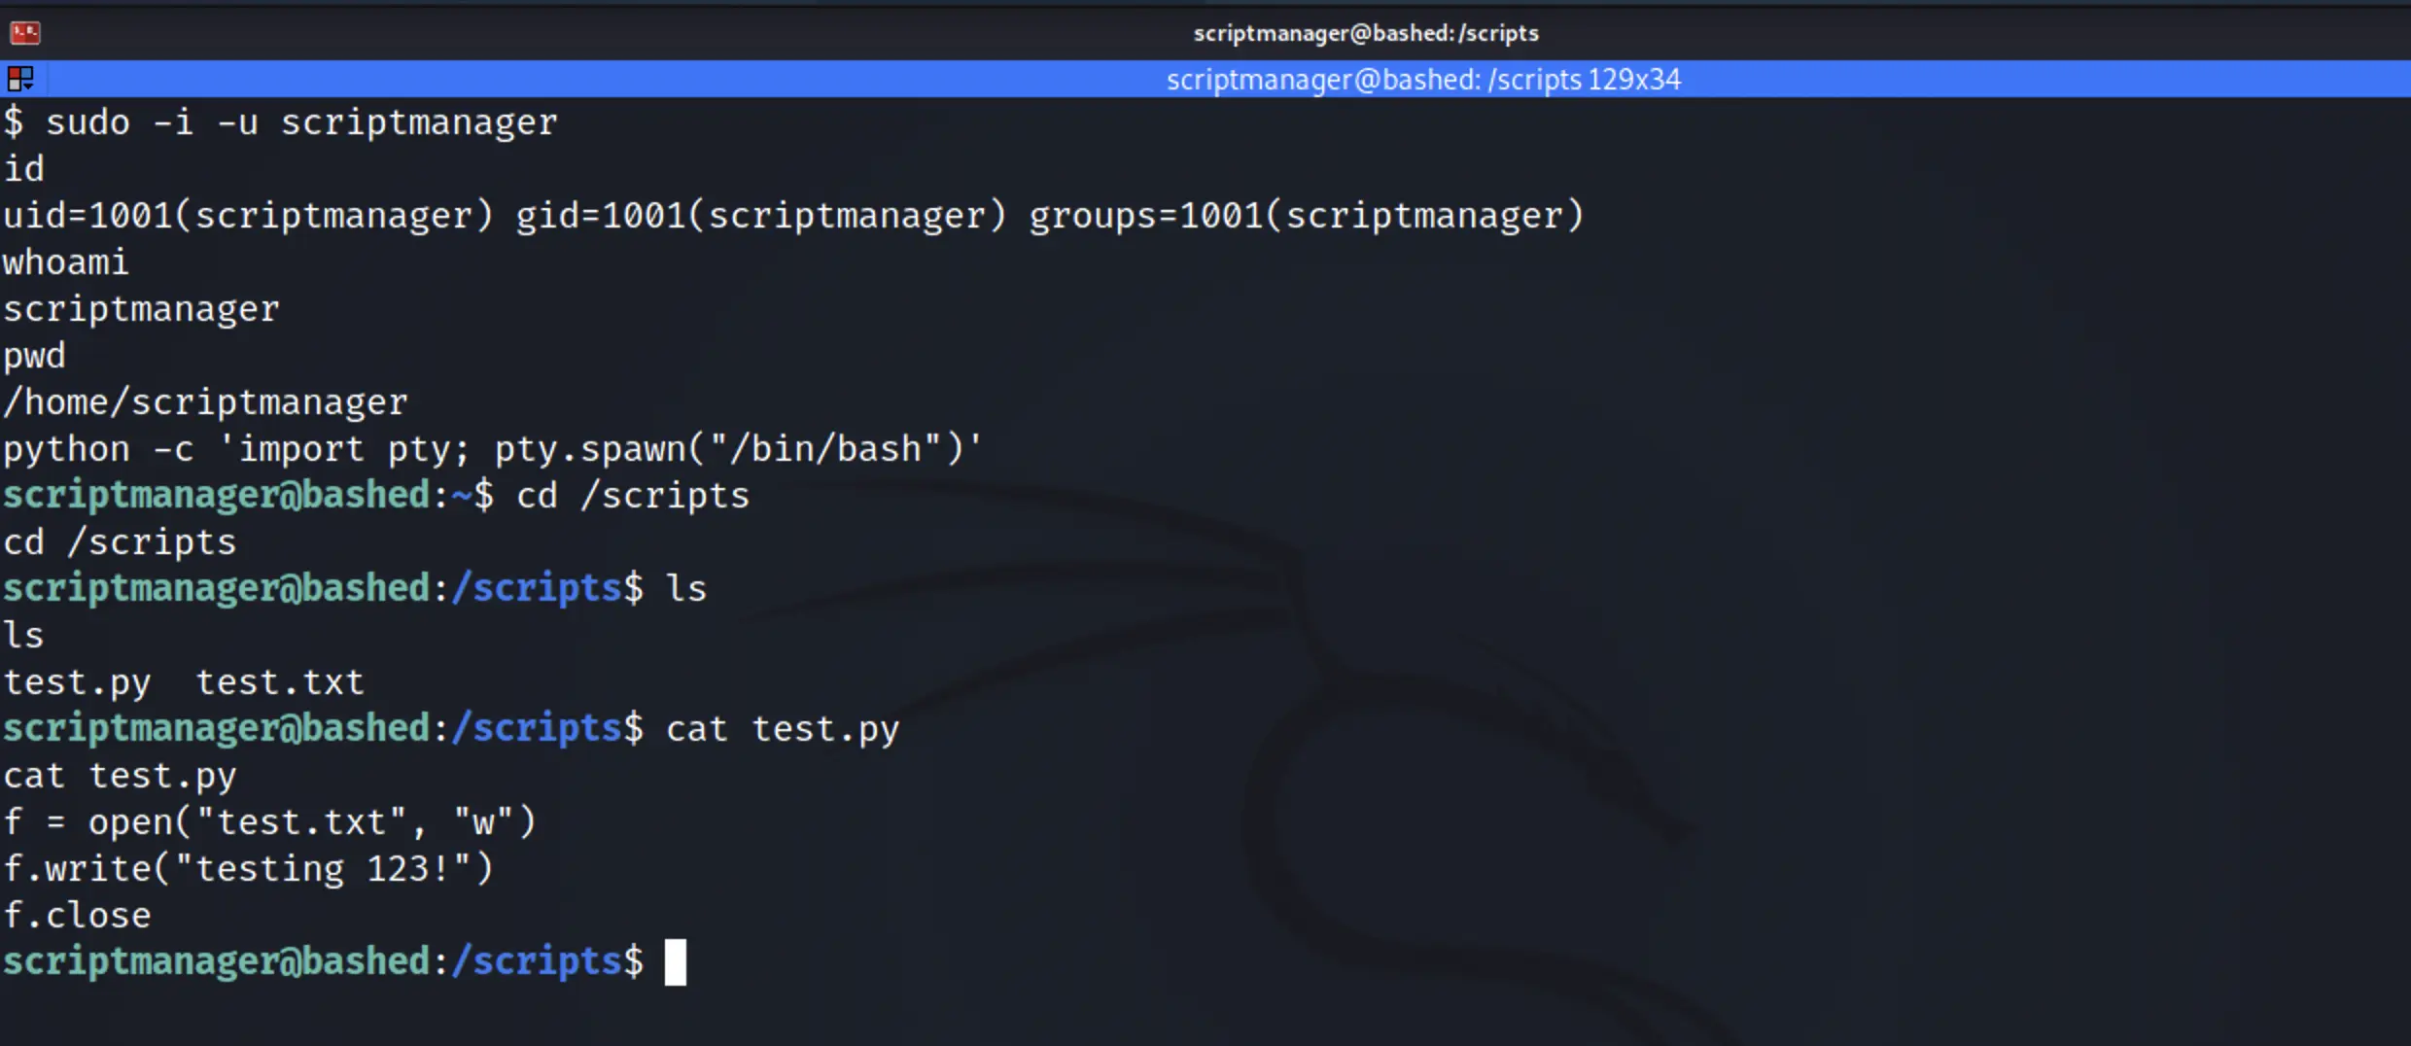Click cat test.py after the colored prompt
This screenshot has height=1046, width=2411.
pos(784,730)
